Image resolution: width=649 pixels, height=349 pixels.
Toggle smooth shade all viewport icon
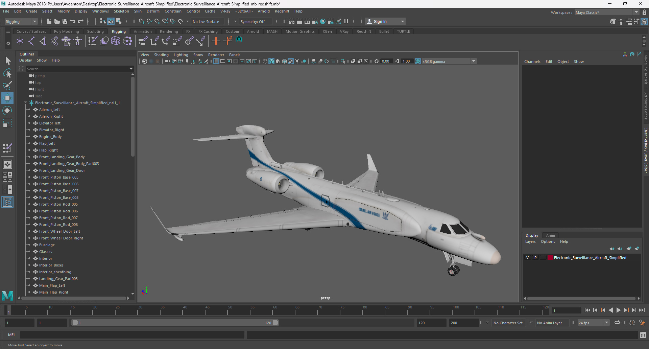(x=271, y=61)
